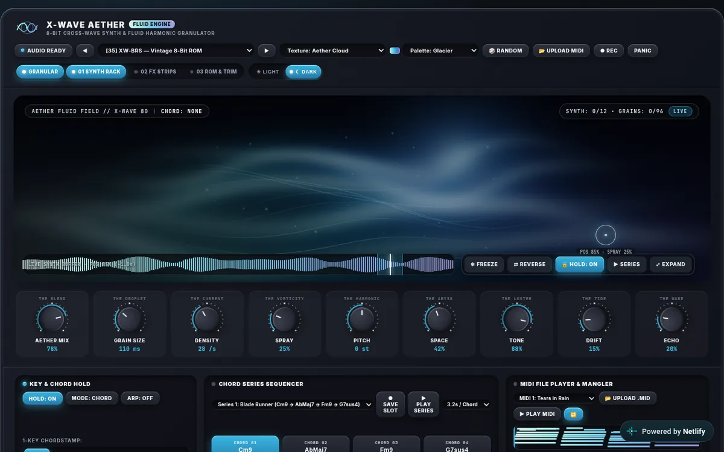Click the waveform playhead marker
724x452 pixels.
(390, 264)
